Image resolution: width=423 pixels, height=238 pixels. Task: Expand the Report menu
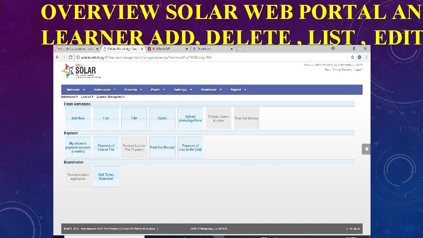[x=238, y=89]
